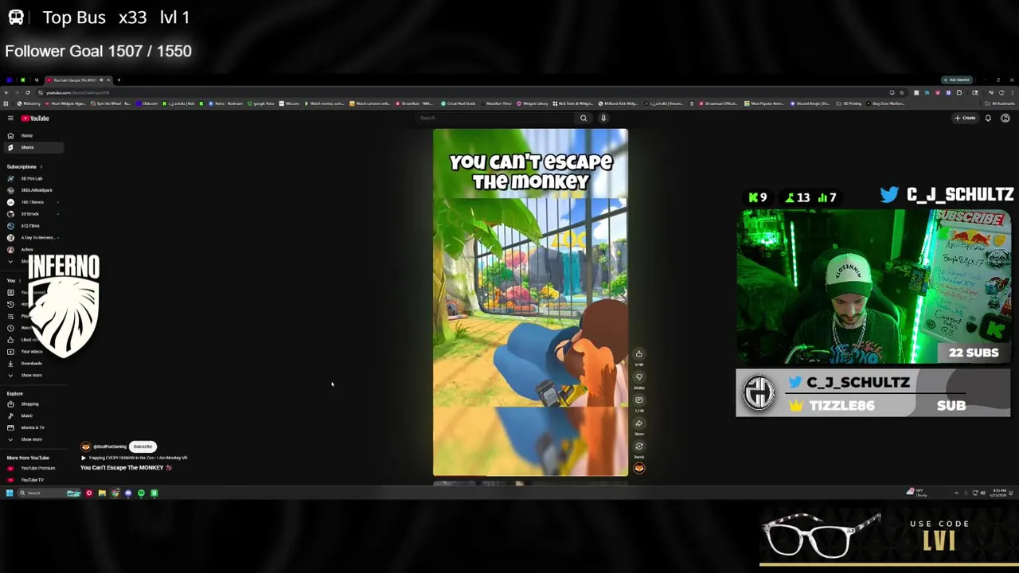Open the All Bookmarks folder
The image size is (1019, 573).
coord(1000,103)
